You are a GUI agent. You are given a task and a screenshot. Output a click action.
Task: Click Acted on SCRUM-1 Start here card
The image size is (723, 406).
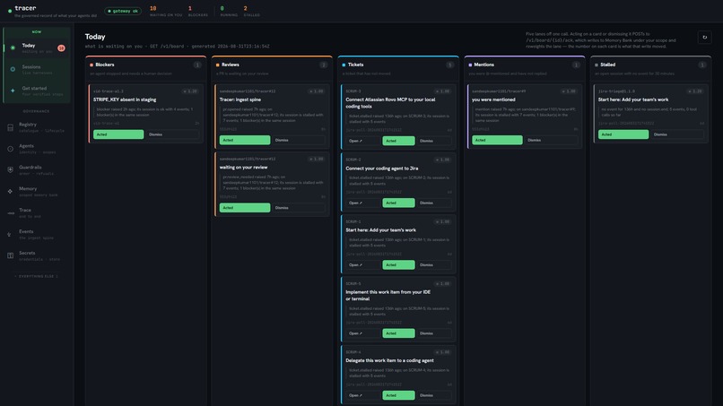398,265
